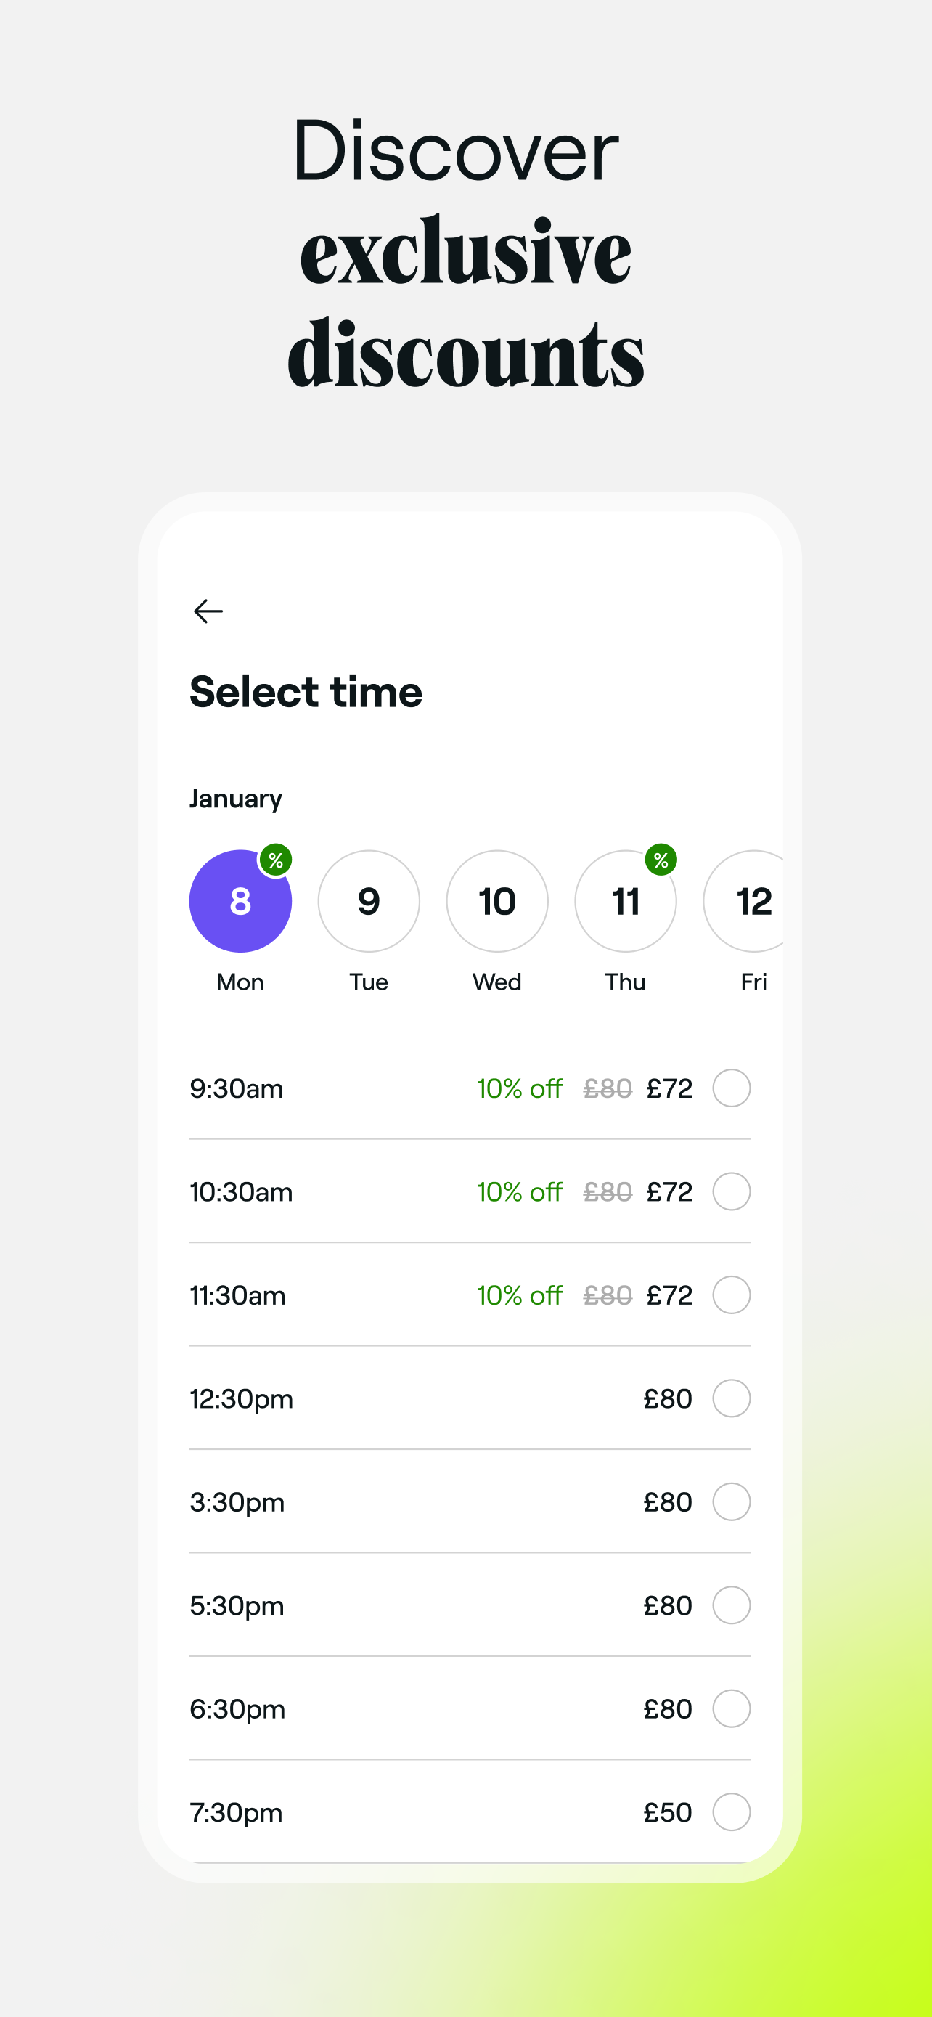This screenshot has height=2017, width=932.
Task: Pick the 11:30am radio button
Action: pyautogui.click(x=731, y=1295)
